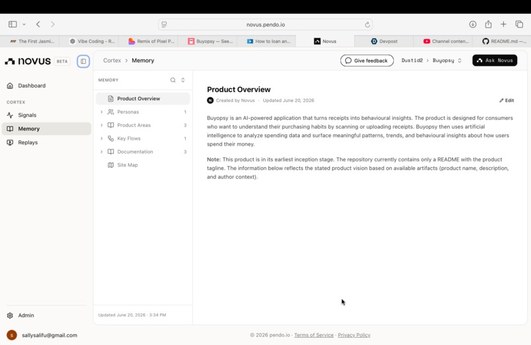Open the Buyopsy project switcher dropdown
This screenshot has height=345, width=531.
pos(447,61)
